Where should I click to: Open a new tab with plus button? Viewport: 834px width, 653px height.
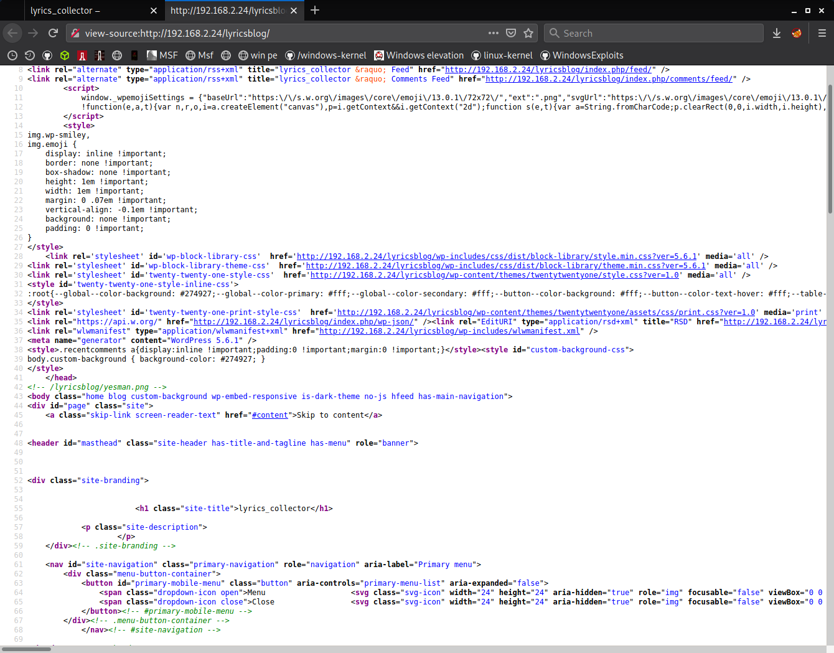point(315,10)
